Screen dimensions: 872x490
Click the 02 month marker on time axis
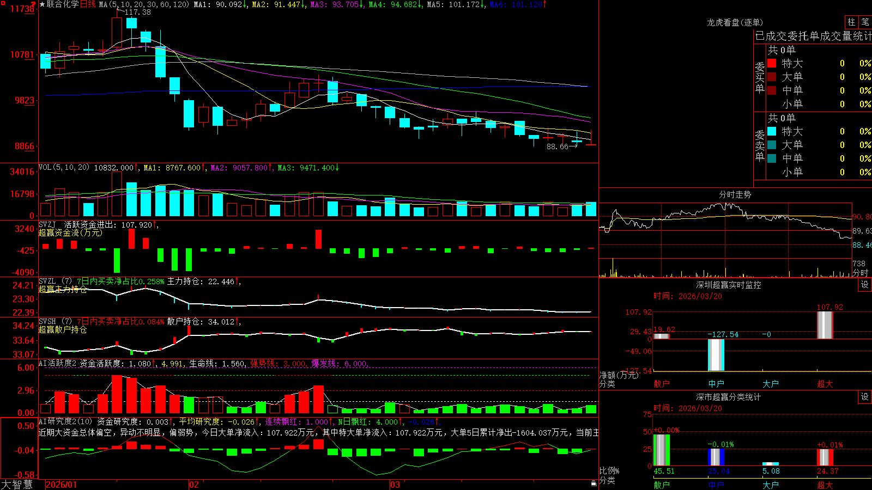194,485
